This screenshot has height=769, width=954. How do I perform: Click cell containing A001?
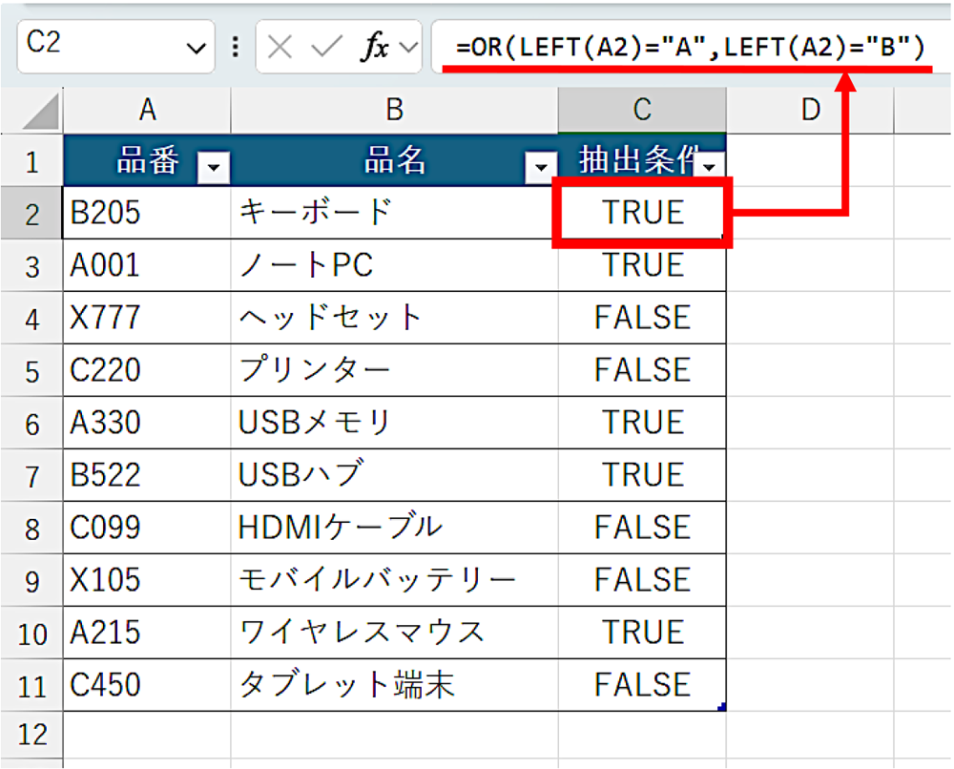tap(147, 265)
